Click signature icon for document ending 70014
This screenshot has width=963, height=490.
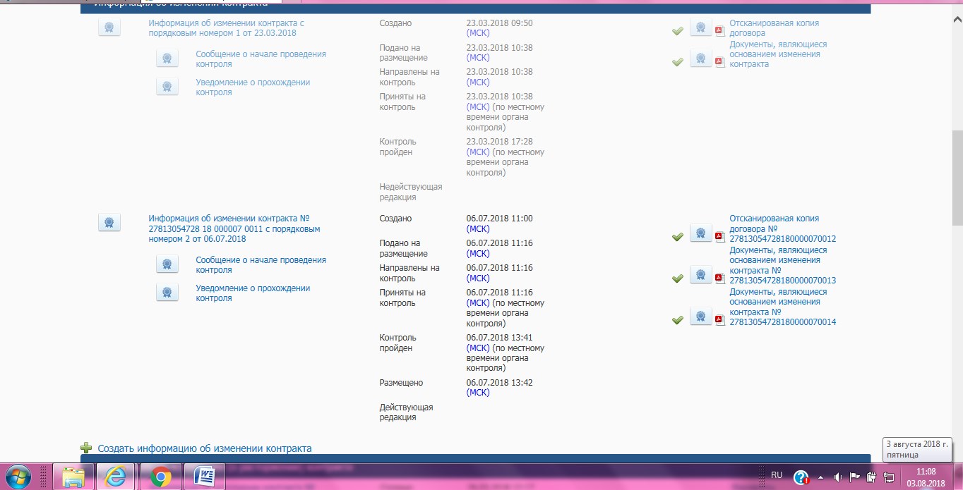(700, 317)
